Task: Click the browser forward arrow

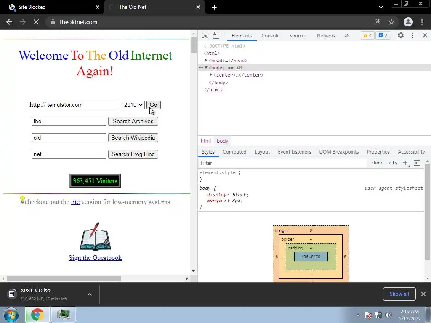Action: (23, 22)
